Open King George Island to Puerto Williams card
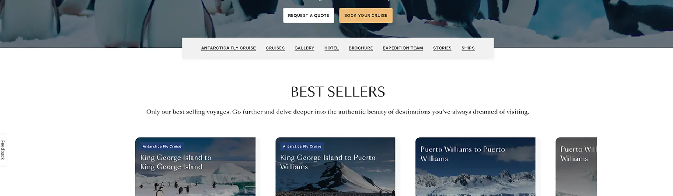Image resolution: width=673 pixels, height=196 pixels. (x=335, y=167)
